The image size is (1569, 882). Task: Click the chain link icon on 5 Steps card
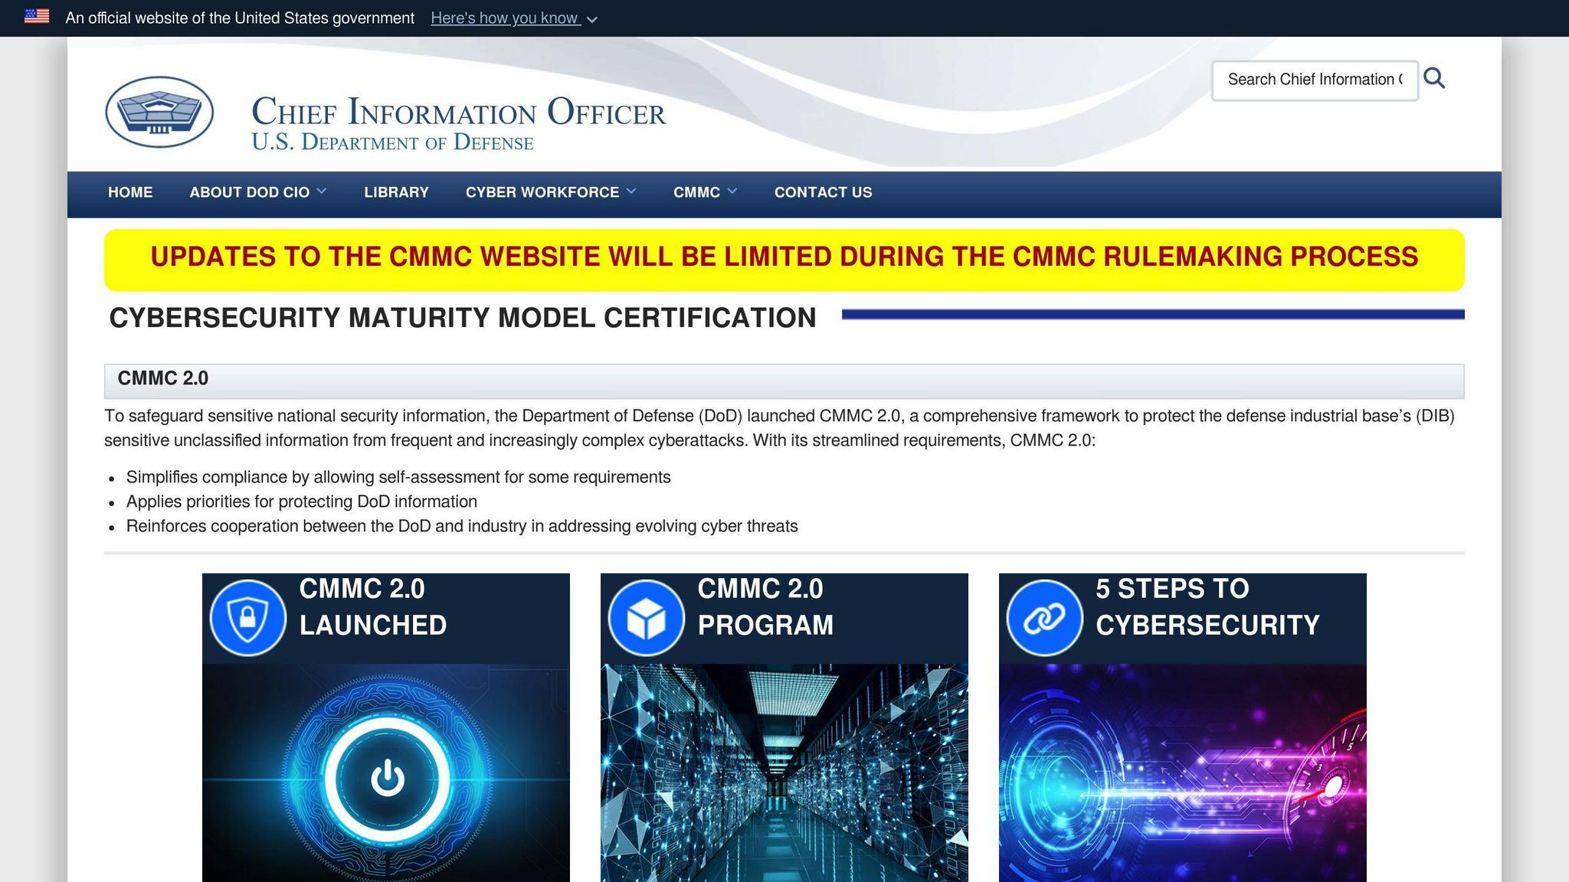[1044, 617]
